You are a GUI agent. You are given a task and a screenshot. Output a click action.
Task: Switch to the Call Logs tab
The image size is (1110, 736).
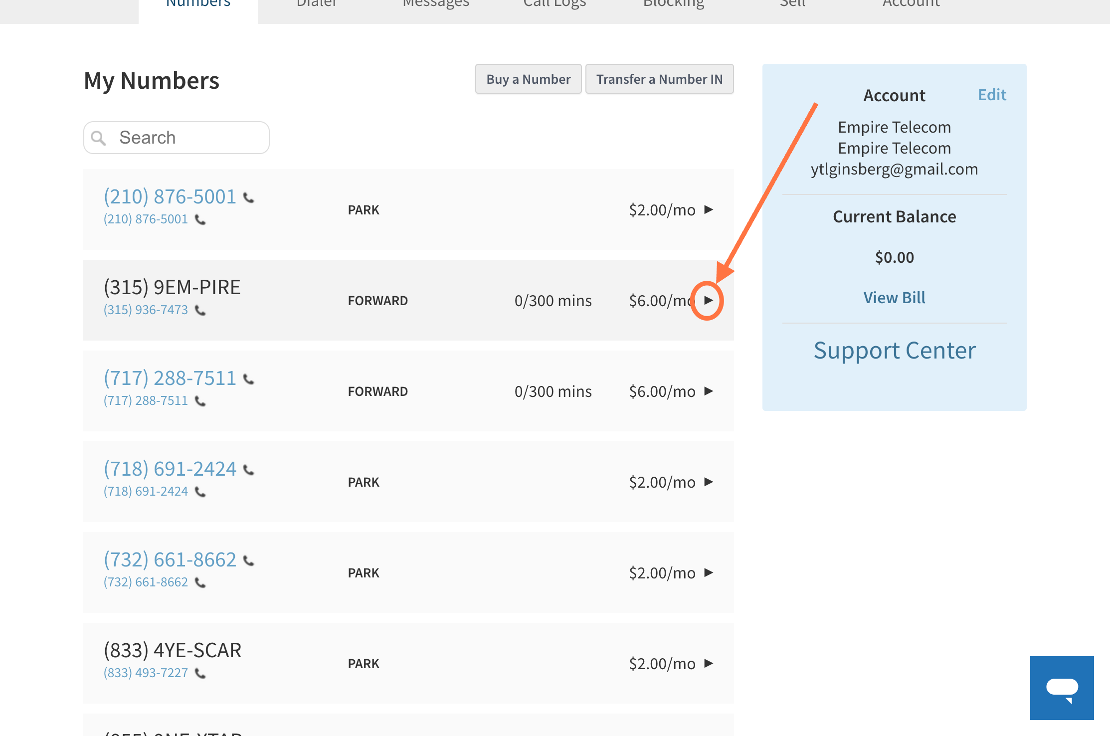555,4
